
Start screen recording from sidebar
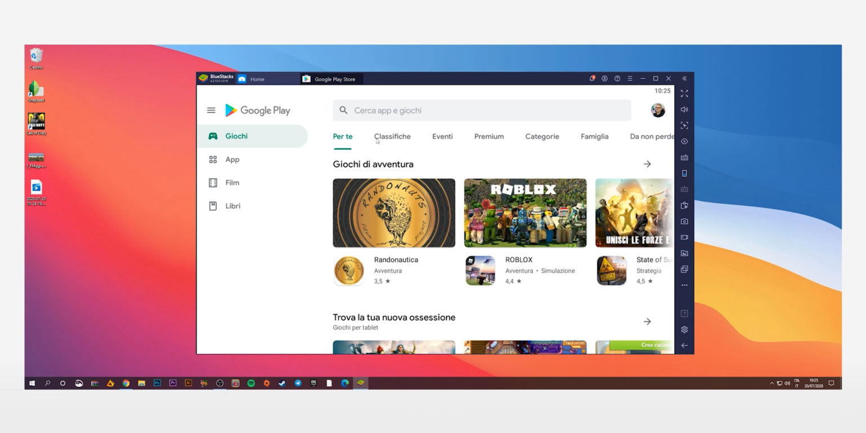click(x=684, y=237)
